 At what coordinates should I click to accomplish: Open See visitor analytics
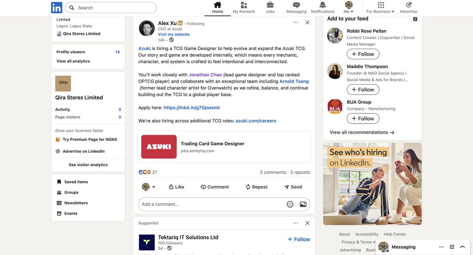click(x=88, y=165)
